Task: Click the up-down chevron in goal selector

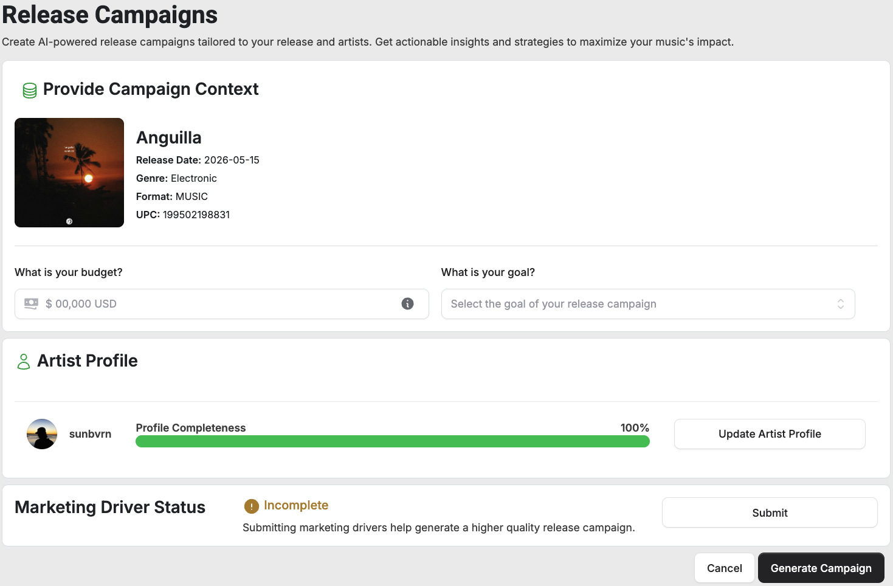Action: tap(841, 304)
